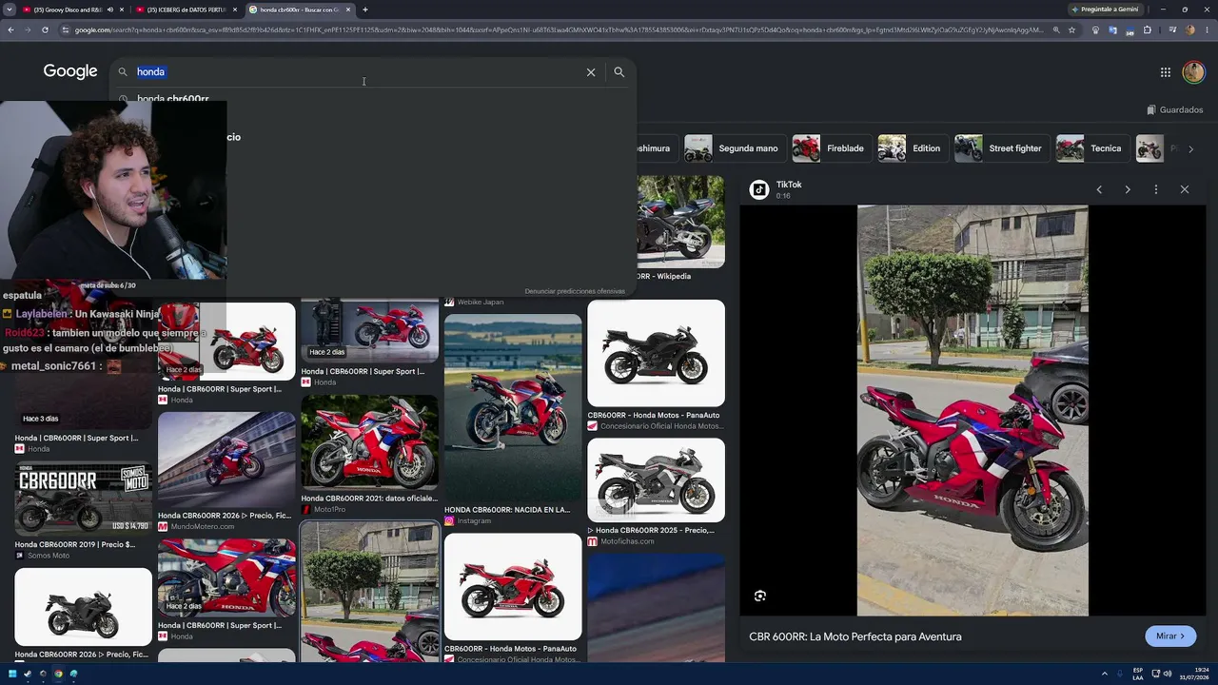This screenshot has height=685, width=1218.
Task: Open Chrome from the taskbar
Action: point(58,675)
